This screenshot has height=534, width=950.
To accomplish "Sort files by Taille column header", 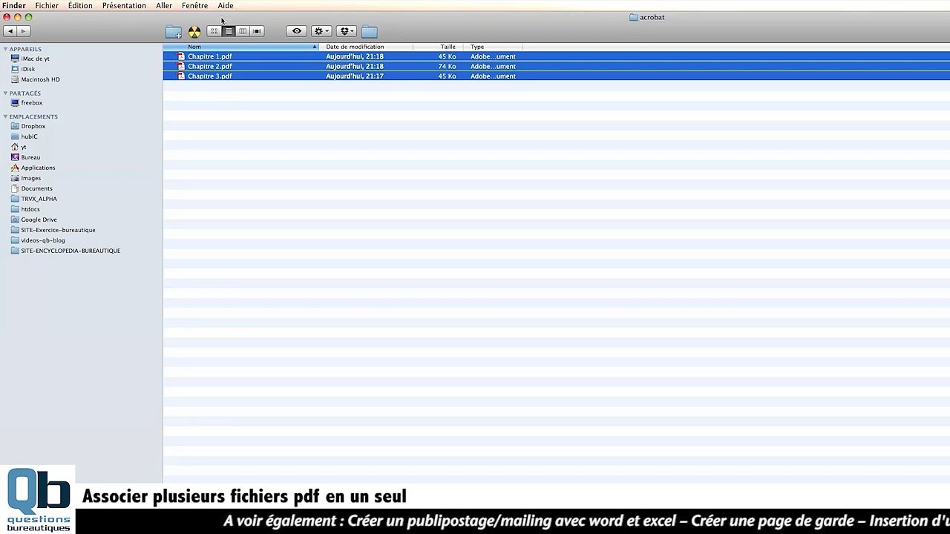I will tap(448, 47).
